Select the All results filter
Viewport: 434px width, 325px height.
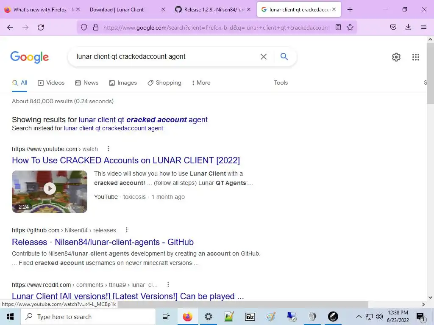coord(19,83)
